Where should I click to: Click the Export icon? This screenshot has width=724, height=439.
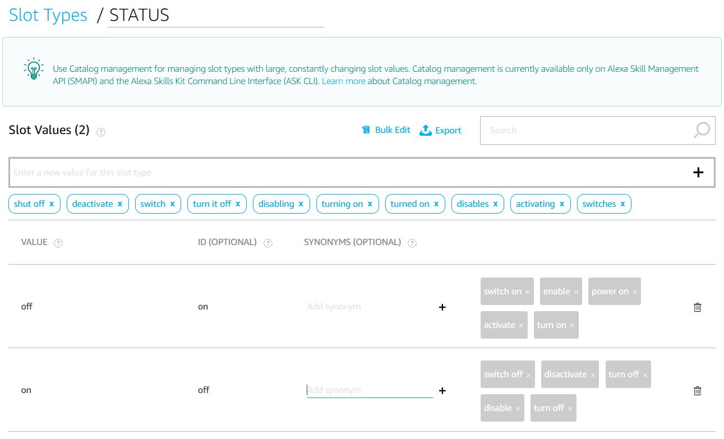pyautogui.click(x=427, y=130)
